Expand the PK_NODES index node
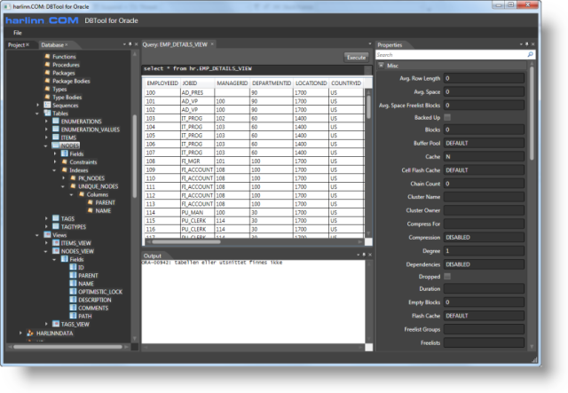This screenshot has width=568, height=393. (x=64, y=177)
